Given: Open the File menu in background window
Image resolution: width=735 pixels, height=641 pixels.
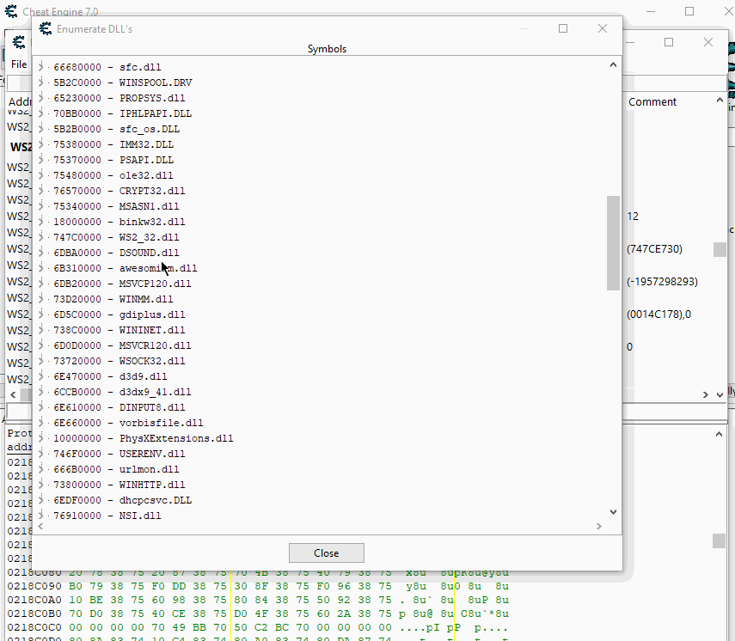Looking at the screenshot, I should coord(19,64).
